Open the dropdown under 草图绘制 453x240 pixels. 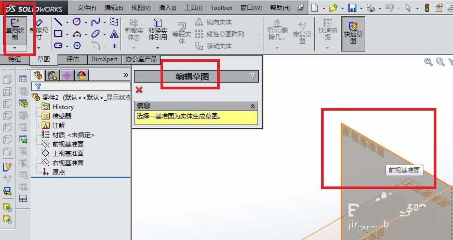click(15, 48)
